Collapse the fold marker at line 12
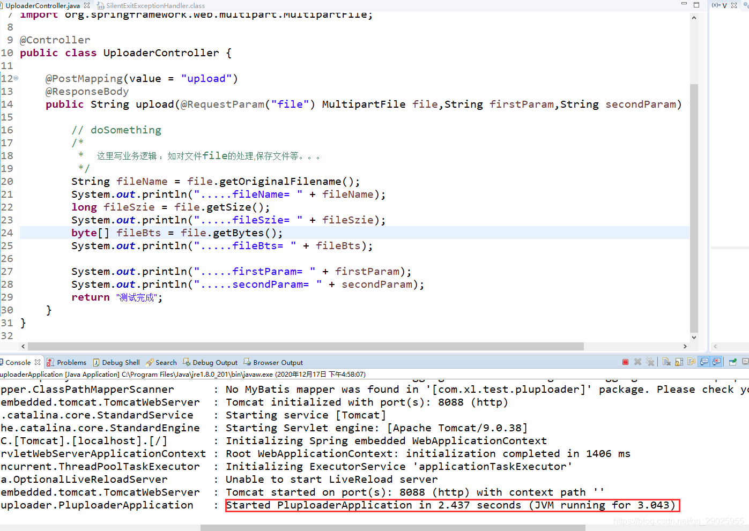 (x=16, y=78)
